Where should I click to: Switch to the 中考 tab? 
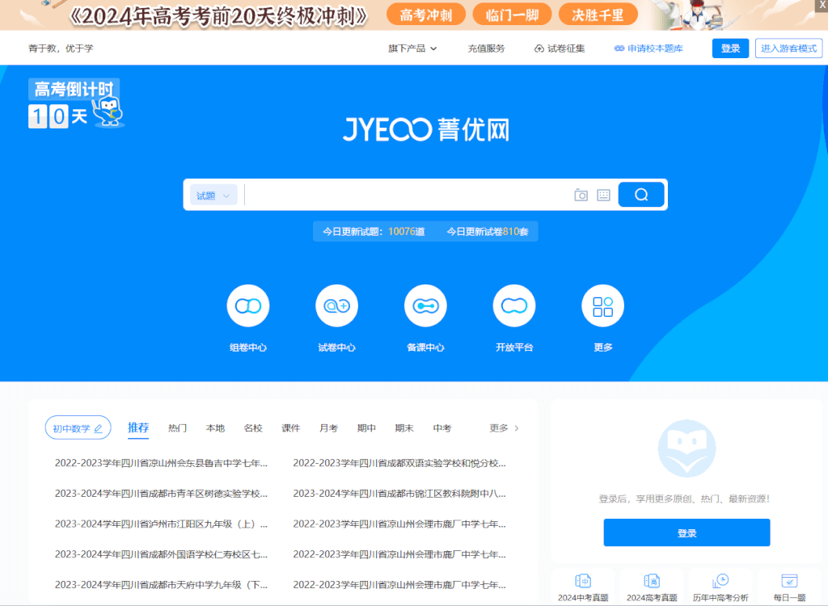[x=442, y=428]
